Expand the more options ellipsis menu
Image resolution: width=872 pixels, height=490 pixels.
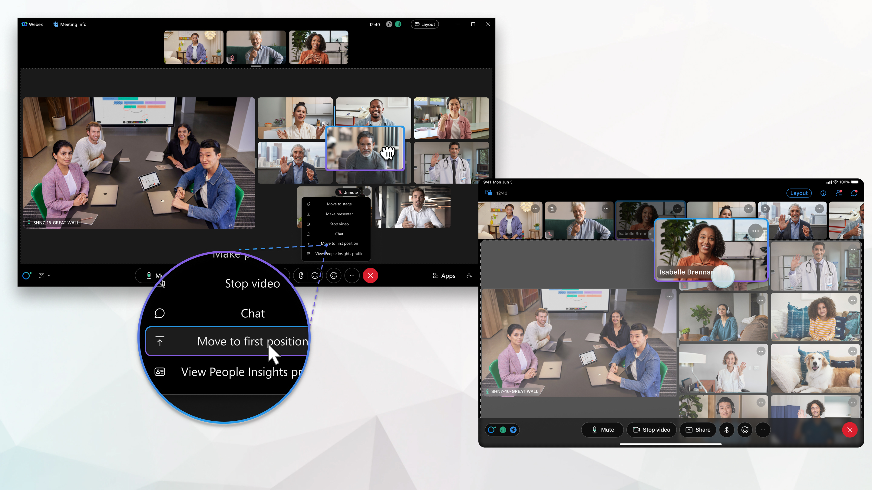coord(352,275)
